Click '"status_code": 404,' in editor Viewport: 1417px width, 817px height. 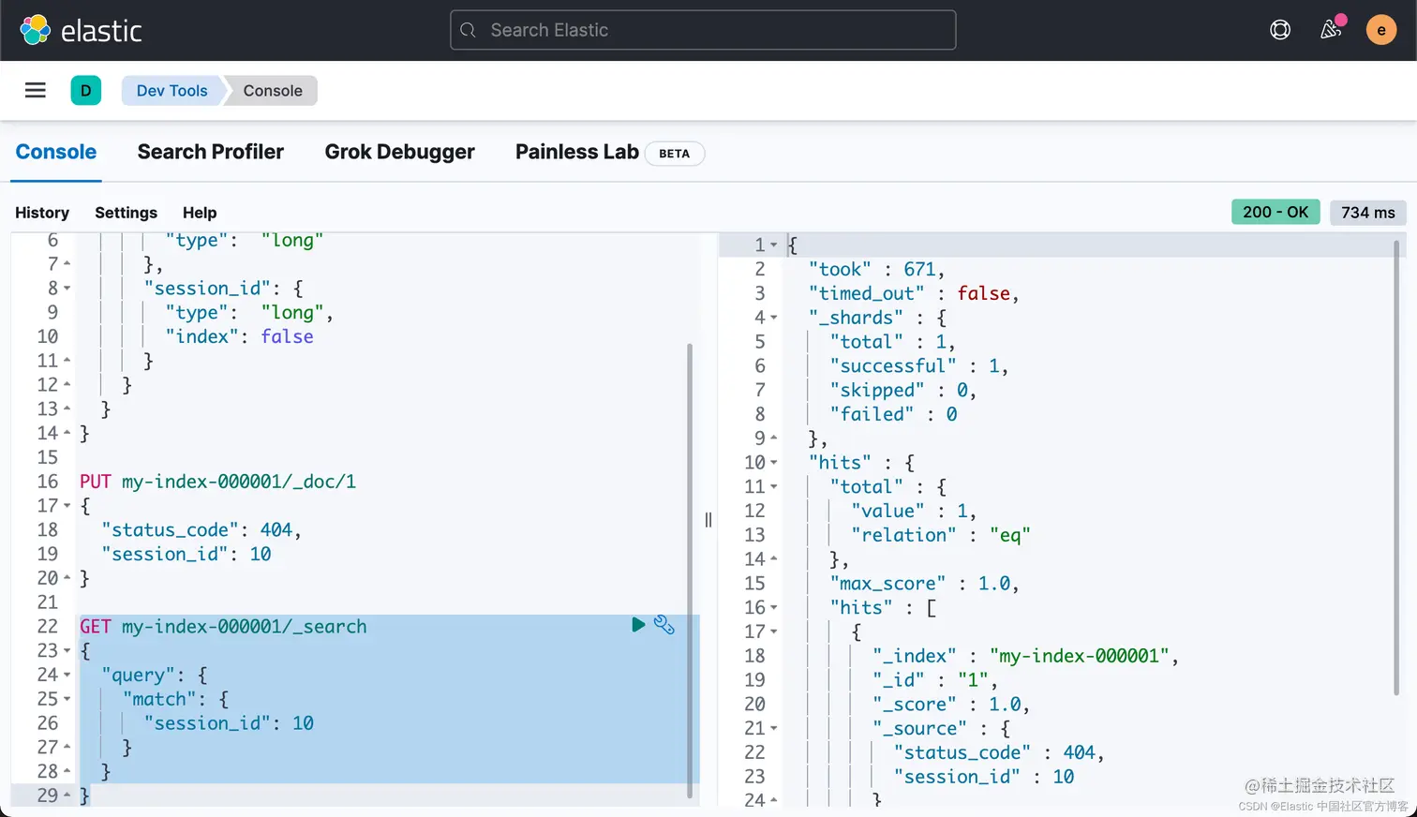(x=201, y=530)
